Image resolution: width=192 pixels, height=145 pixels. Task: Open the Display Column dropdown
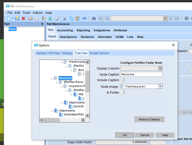tap(160, 68)
